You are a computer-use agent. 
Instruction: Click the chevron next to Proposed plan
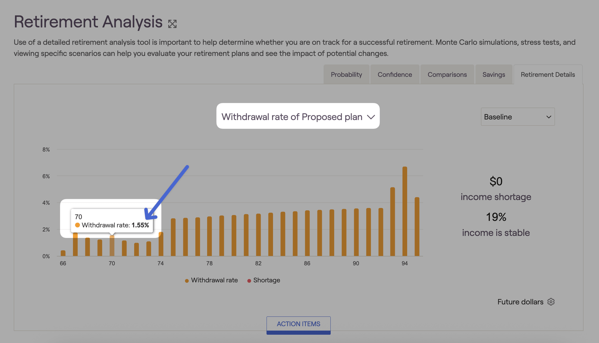point(371,117)
